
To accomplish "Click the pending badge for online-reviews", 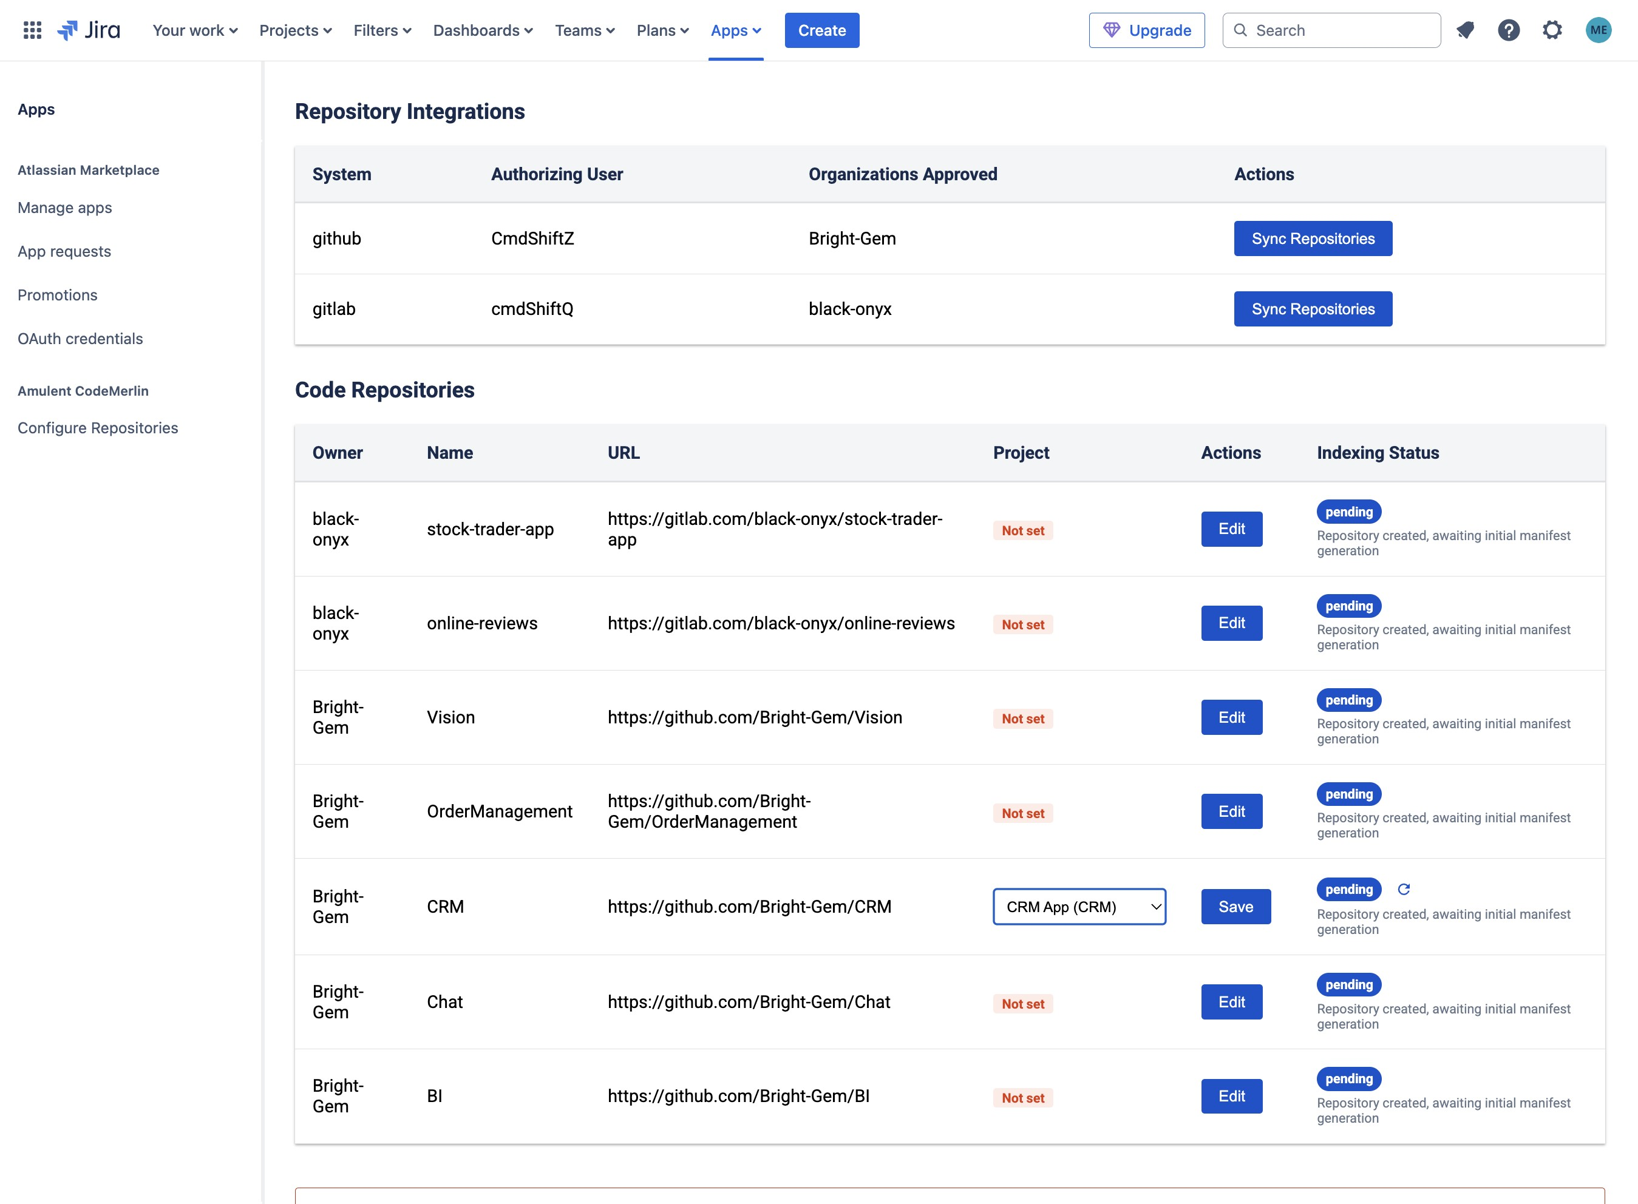I will coord(1348,606).
